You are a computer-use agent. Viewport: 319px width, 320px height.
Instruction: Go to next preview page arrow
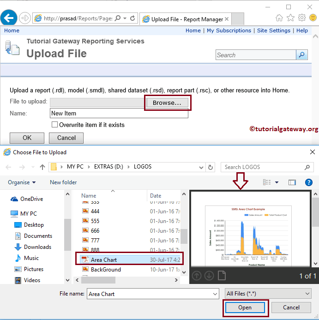click(x=209, y=276)
